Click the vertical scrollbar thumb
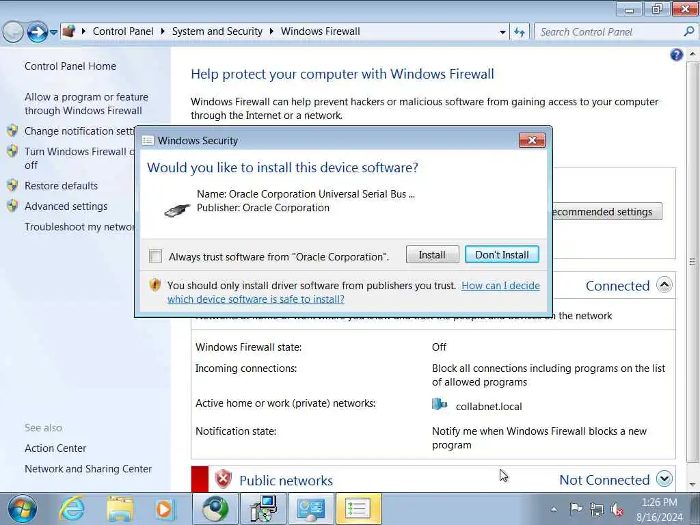Image resolution: width=700 pixels, height=525 pixels. click(x=692, y=262)
